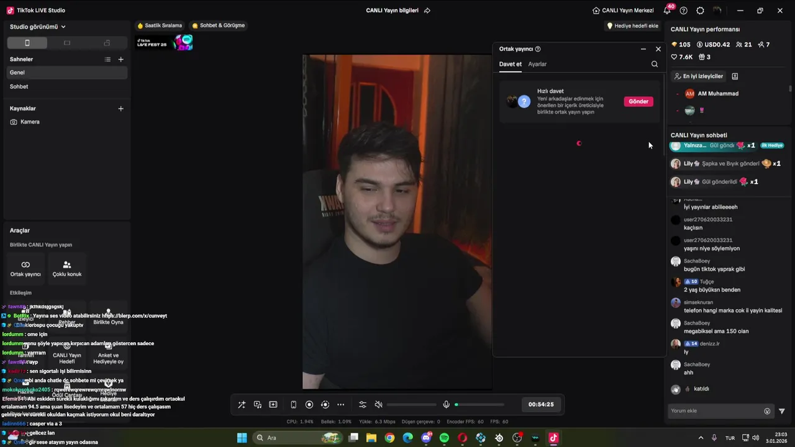Open CANLI Yayın bilgileri

point(392,11)
